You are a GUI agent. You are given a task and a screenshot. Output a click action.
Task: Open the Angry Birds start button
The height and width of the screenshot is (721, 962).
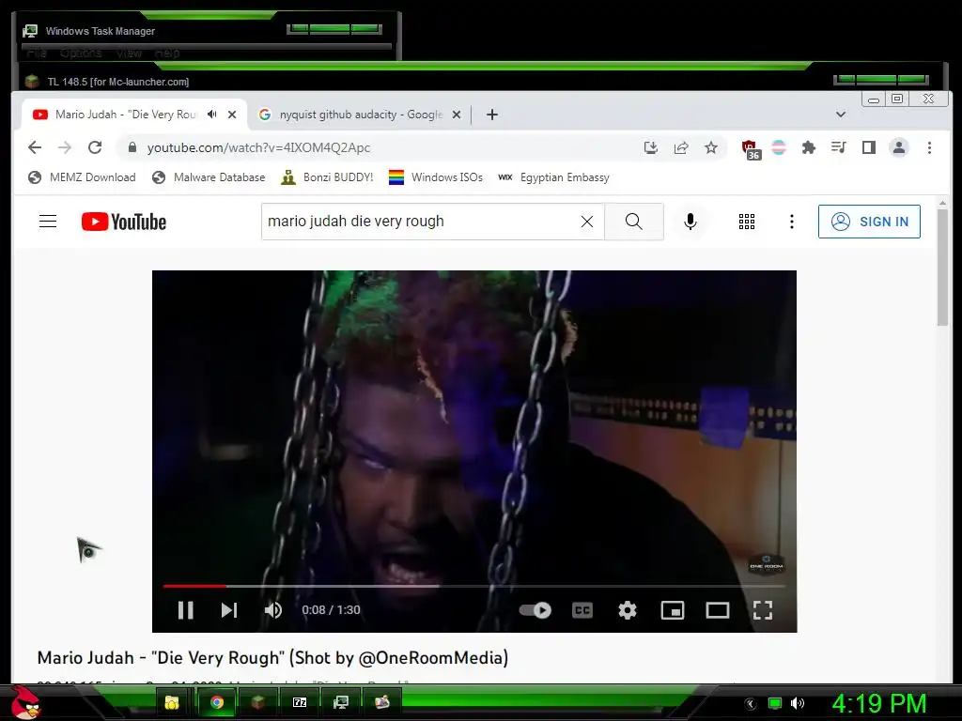point(25,702)
